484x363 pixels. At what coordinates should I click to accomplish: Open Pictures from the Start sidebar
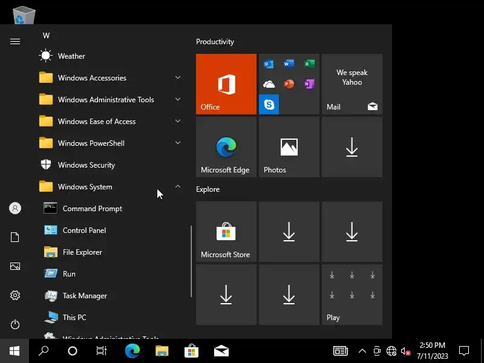(x=15, y=266)
